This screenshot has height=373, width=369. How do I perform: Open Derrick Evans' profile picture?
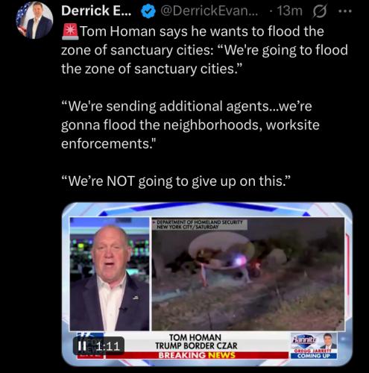(34, 20)
